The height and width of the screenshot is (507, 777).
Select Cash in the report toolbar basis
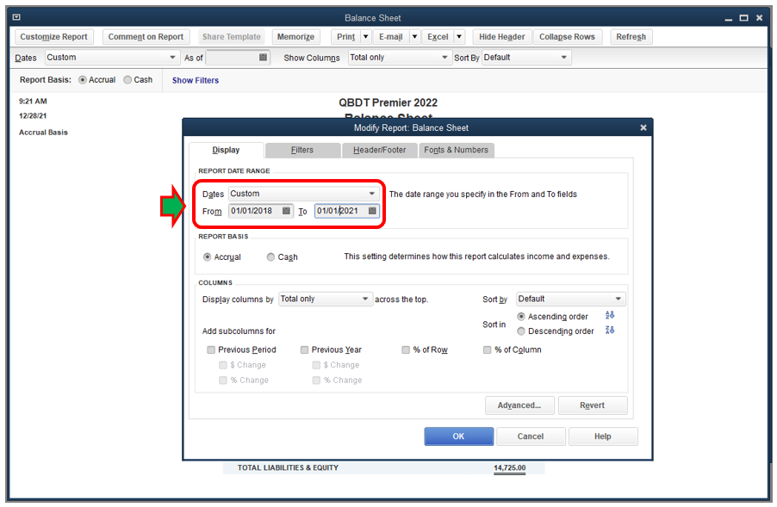pos(127,80)
